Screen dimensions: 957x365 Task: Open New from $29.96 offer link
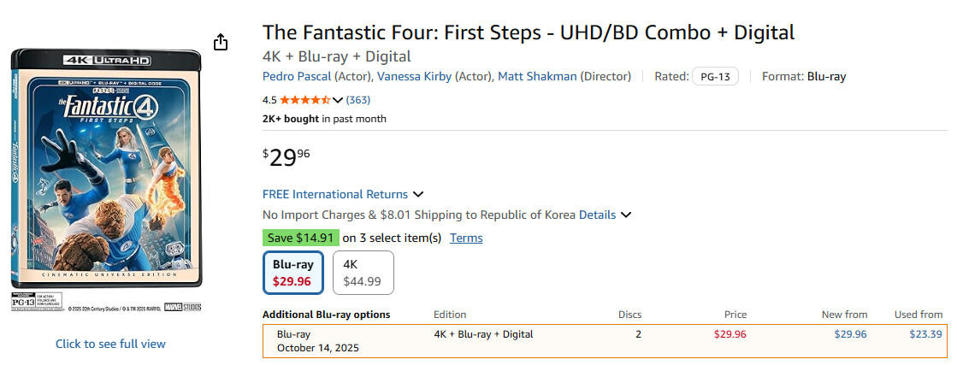click(x=850, y=334)
